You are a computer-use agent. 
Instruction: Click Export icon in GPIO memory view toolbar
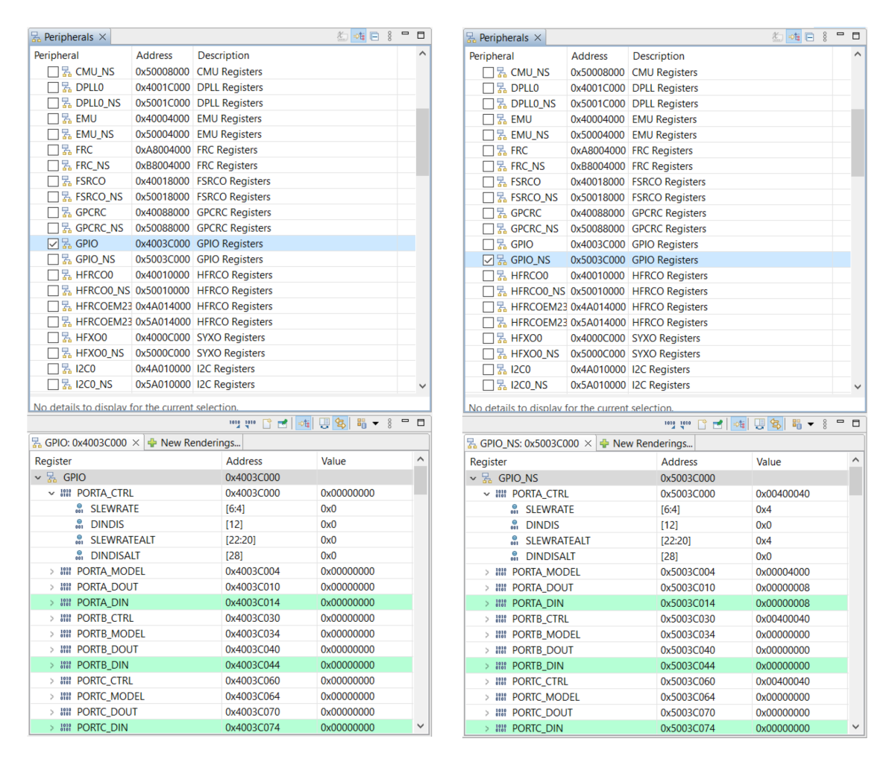251,424
